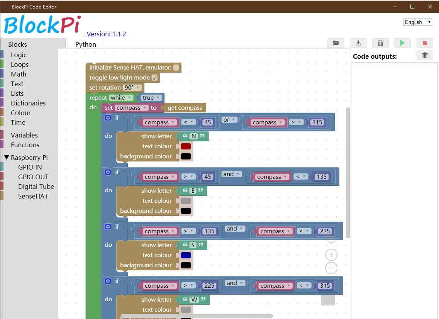Viewport: 439px width, 319px height.
Task: Run the program with the green play icon
Action: 402,43
